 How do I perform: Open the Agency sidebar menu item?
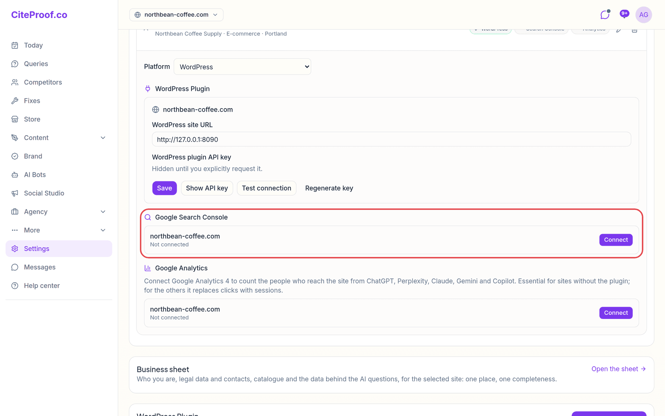[59, 212]
